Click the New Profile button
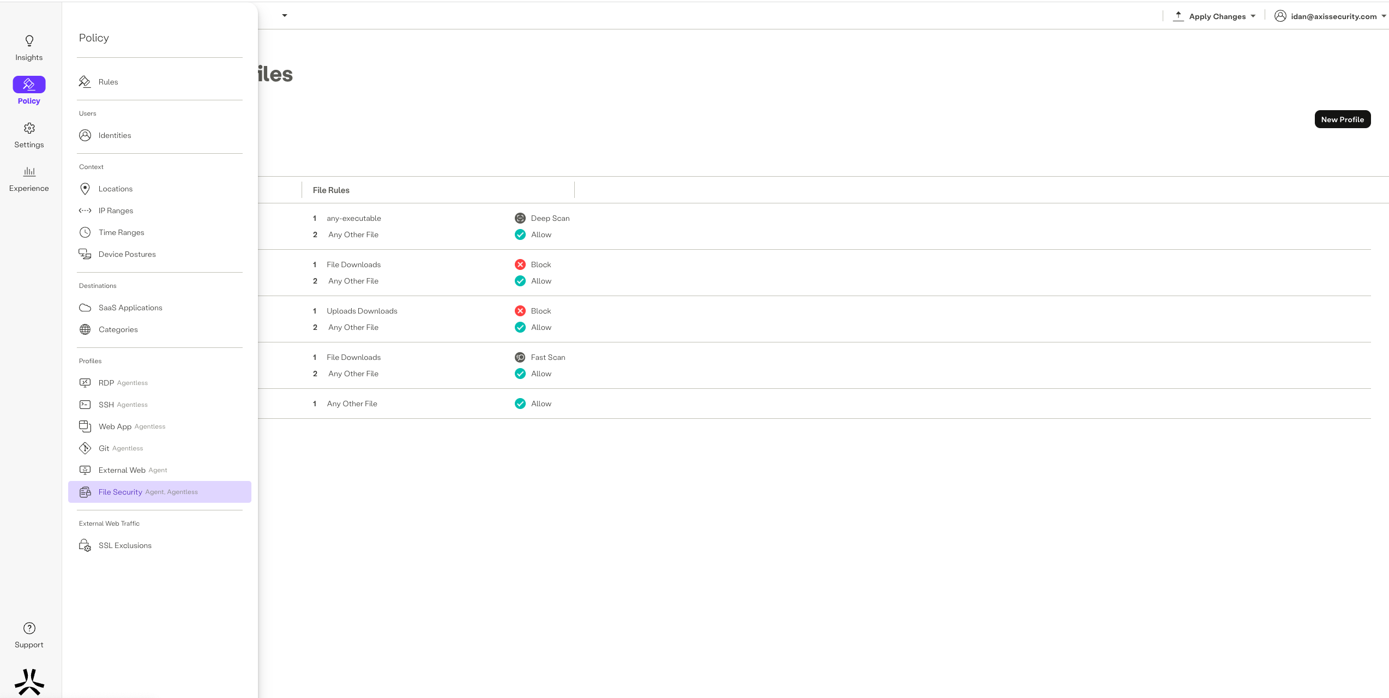The width and height of the screenshot is (1389, 698). pos(1342,119)
